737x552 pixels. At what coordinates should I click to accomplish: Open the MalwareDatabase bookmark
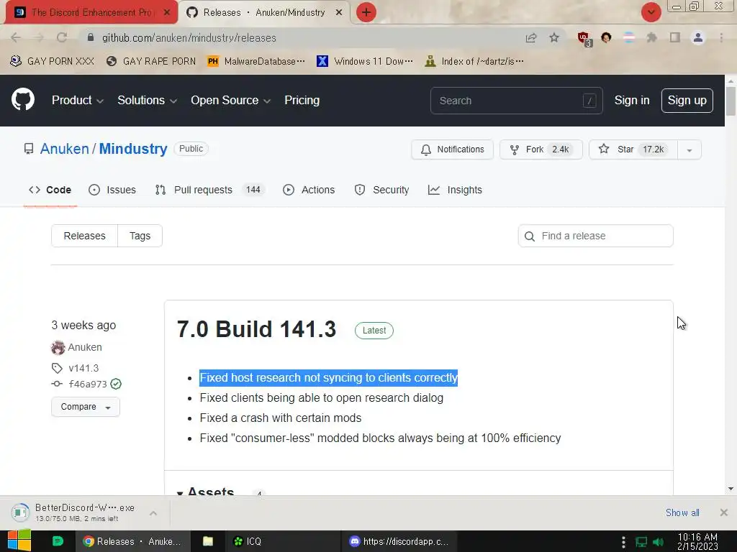pos(256,62)
